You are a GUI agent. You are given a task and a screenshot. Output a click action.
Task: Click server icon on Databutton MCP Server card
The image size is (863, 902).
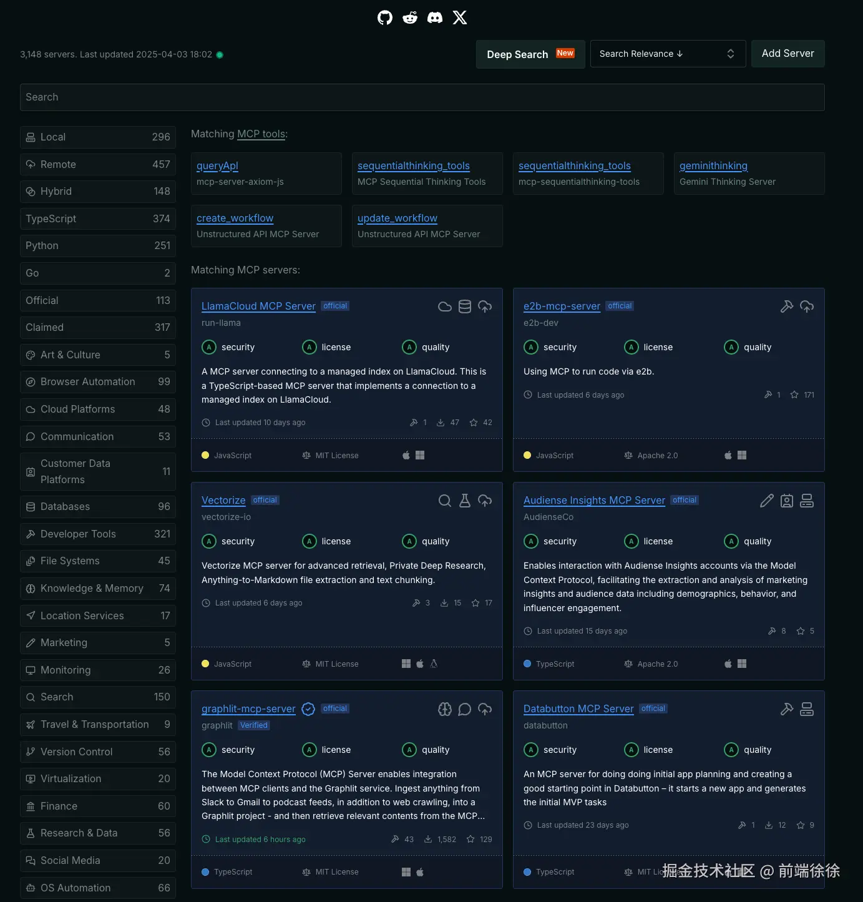pyautogui.click(x=807, y=709)
